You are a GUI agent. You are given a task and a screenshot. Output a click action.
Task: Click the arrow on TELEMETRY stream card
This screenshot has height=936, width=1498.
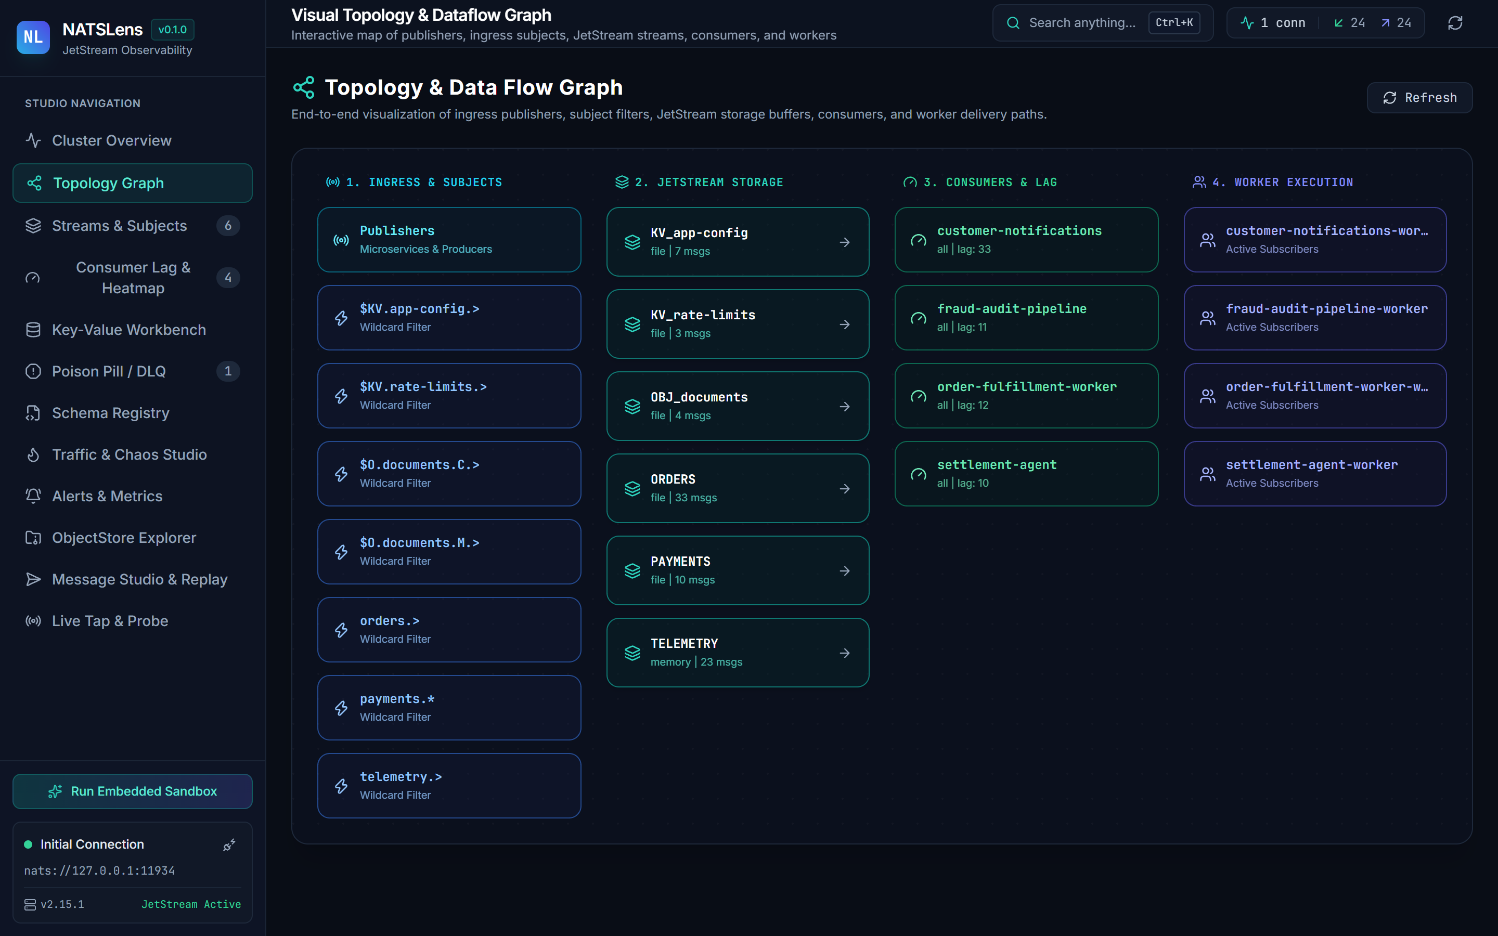coord(844,653)
